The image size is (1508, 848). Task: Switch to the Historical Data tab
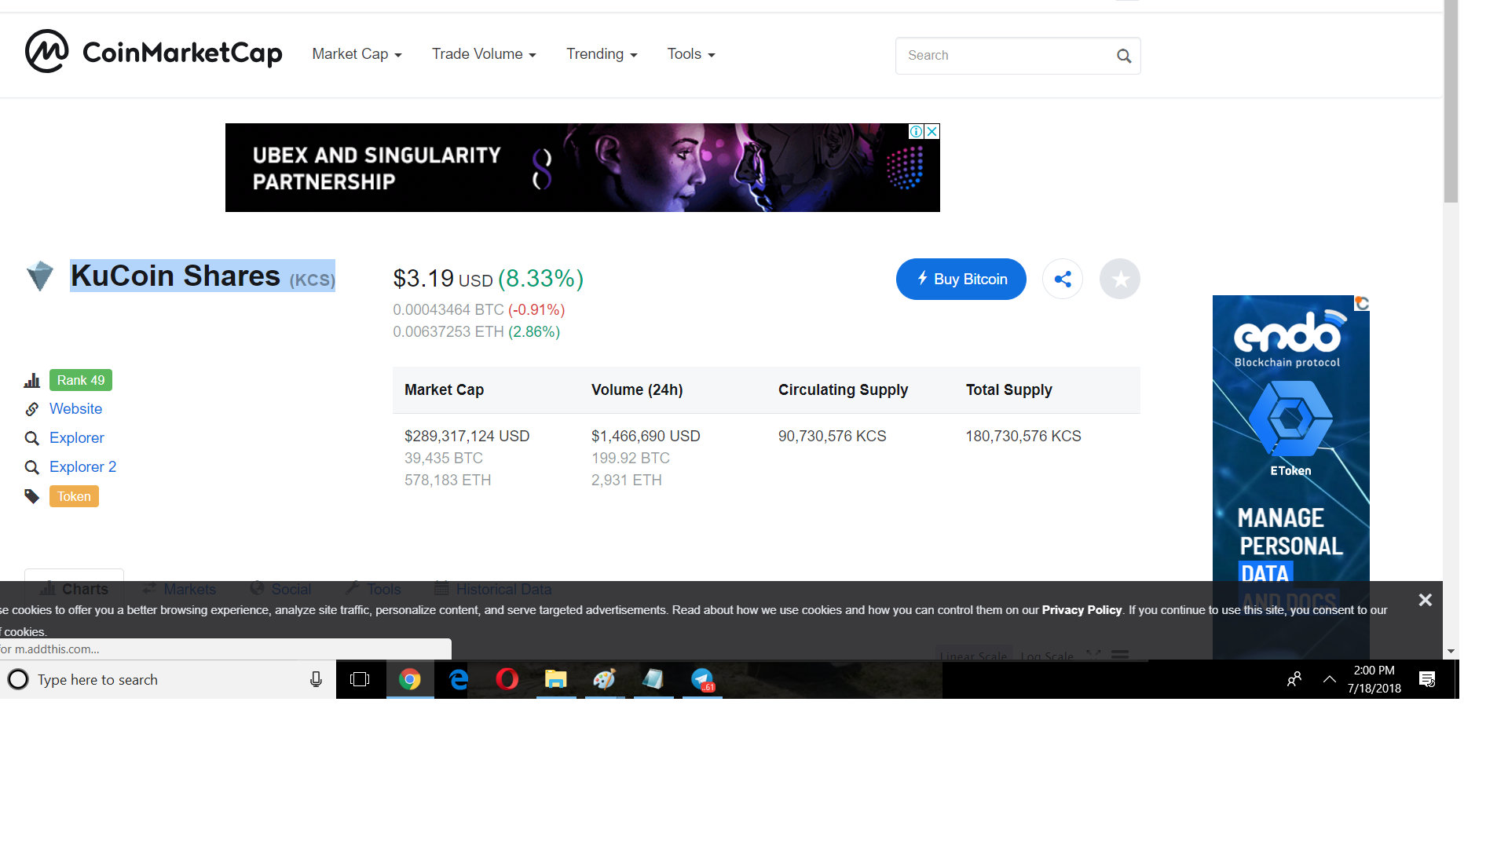coord(493,589)
